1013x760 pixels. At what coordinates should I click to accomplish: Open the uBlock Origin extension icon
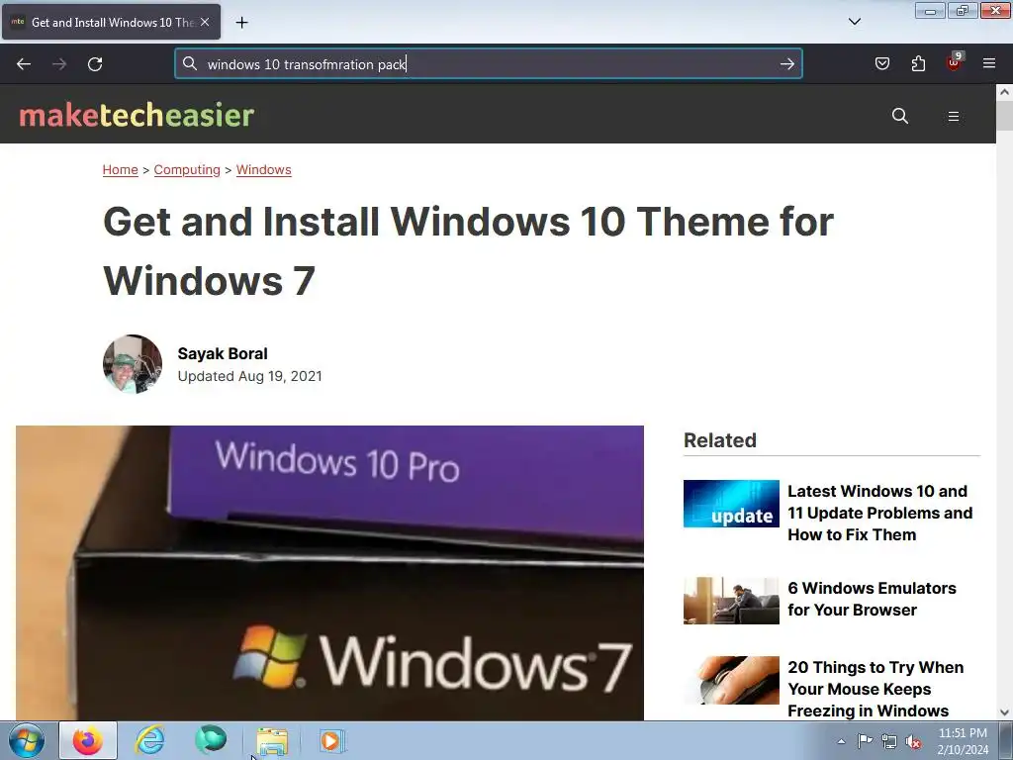[x=954, y=62]
